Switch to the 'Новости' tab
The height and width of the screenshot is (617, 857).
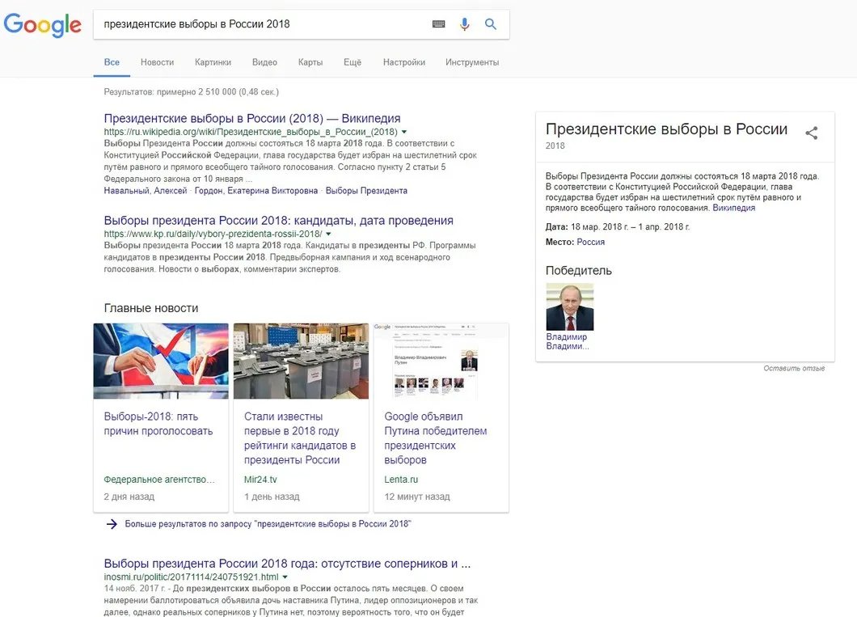pyautogui.click(x=157, y=62)
